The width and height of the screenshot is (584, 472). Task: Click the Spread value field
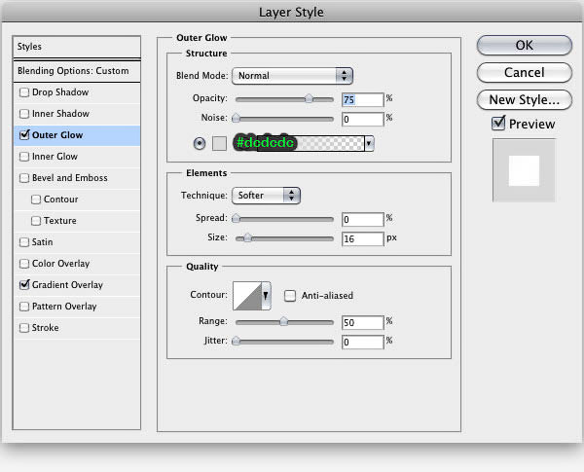[x=362, y=219]
